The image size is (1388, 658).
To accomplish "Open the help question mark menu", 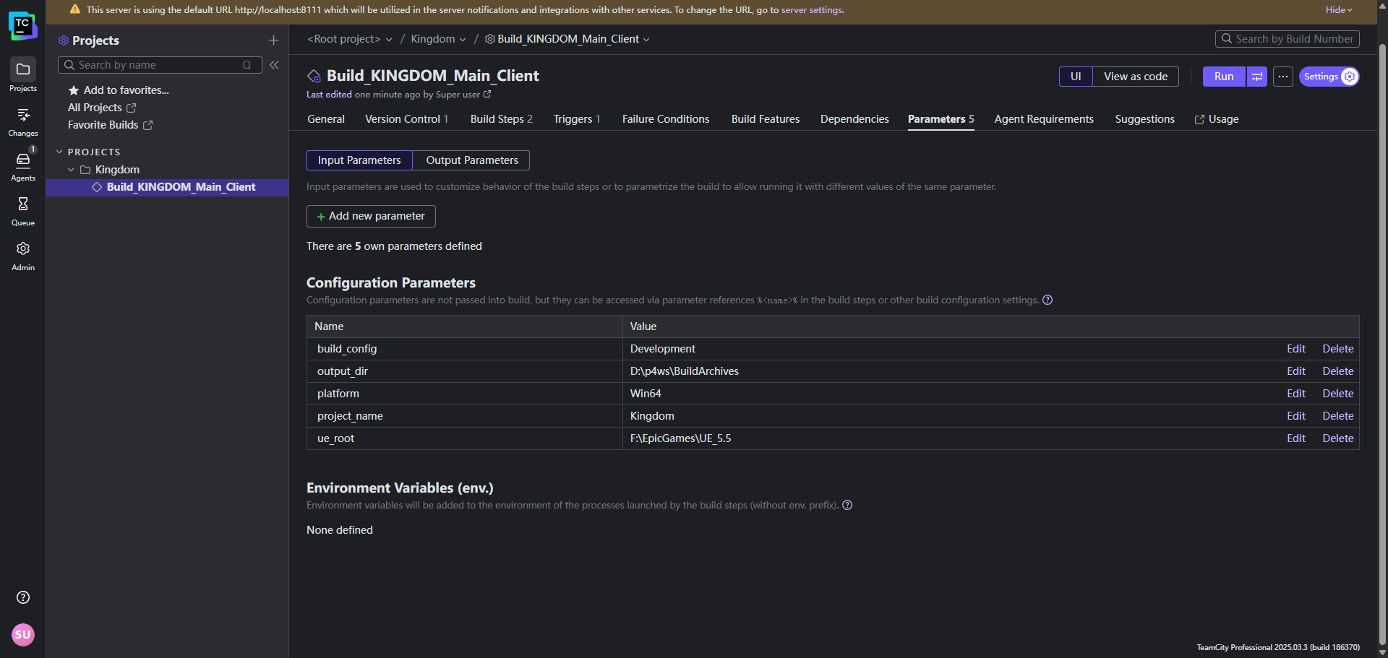I will click(x=23, y=597).
